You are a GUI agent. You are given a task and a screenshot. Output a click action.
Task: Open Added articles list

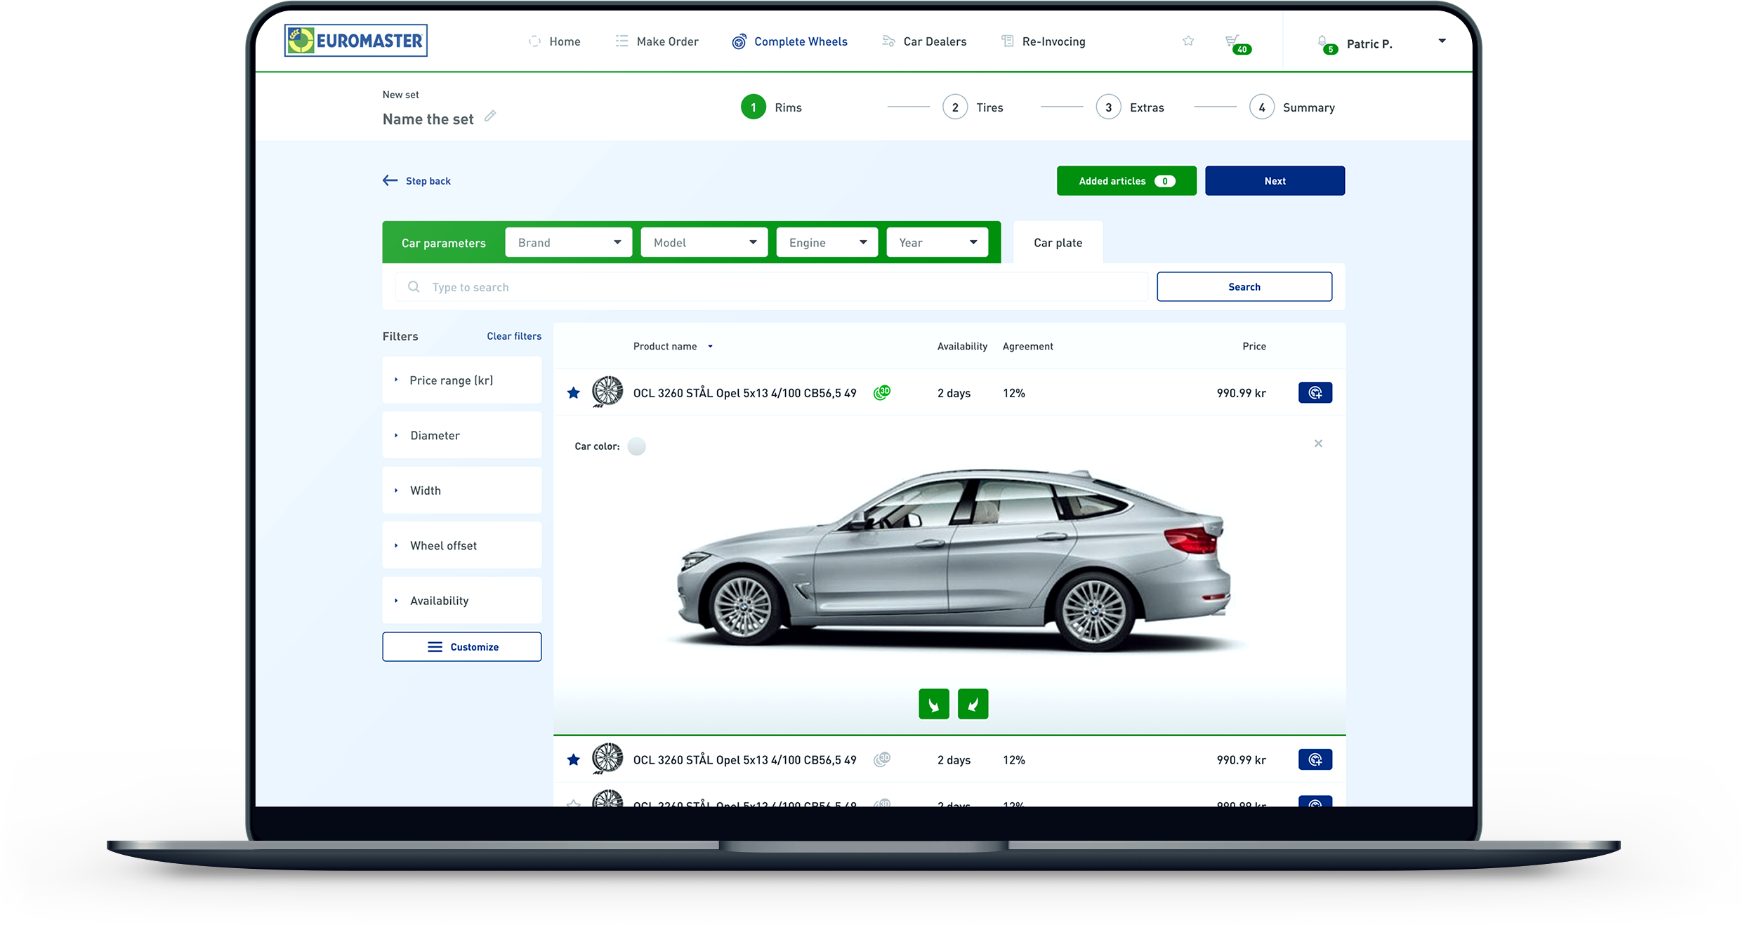pos(1126,181)
